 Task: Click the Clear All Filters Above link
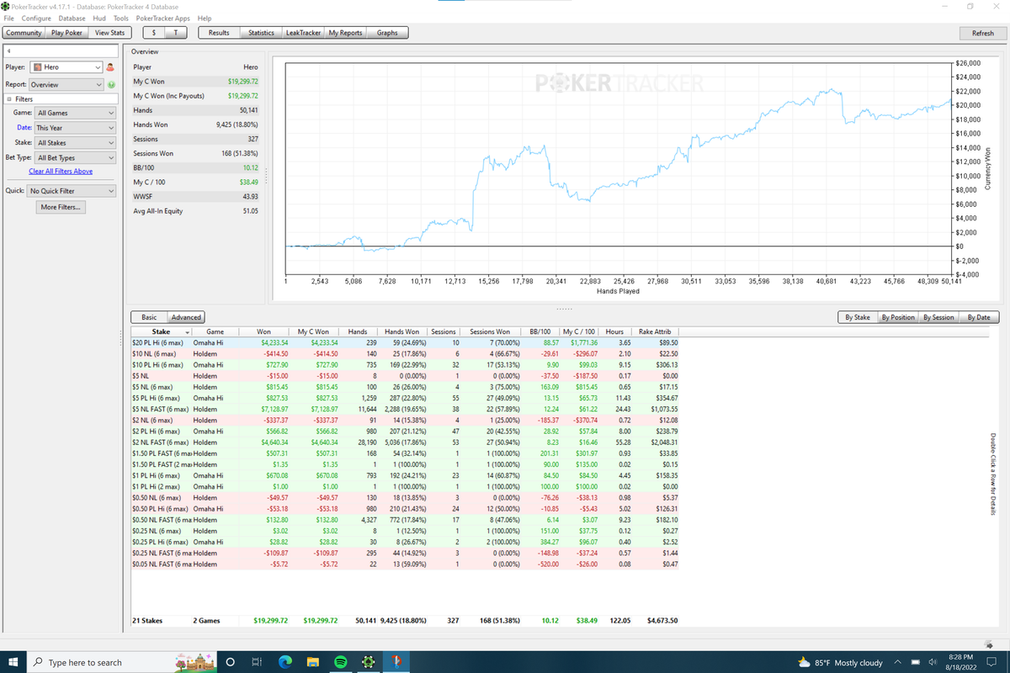coord(61,172)
